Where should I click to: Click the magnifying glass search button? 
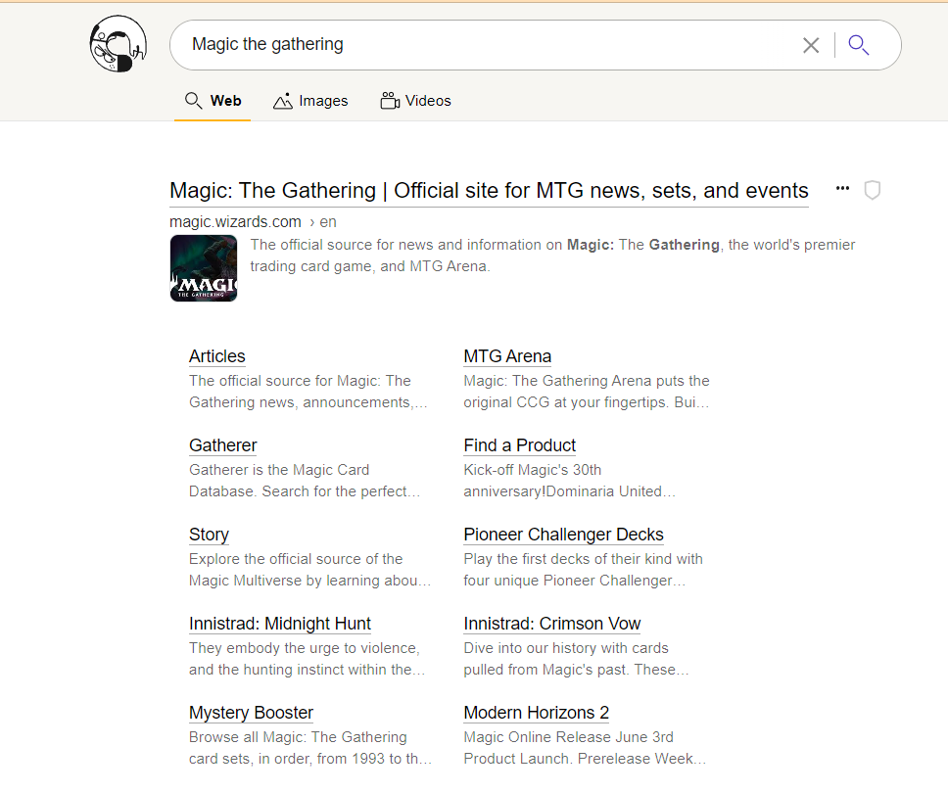tap(859, 45)
